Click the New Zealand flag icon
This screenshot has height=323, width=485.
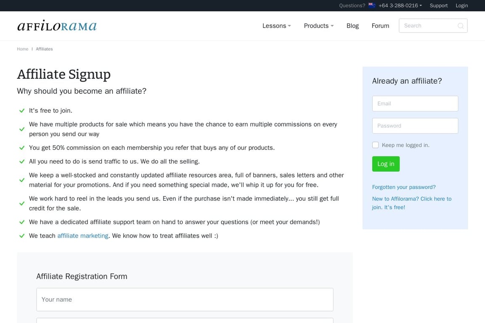[x=372, y=5]
